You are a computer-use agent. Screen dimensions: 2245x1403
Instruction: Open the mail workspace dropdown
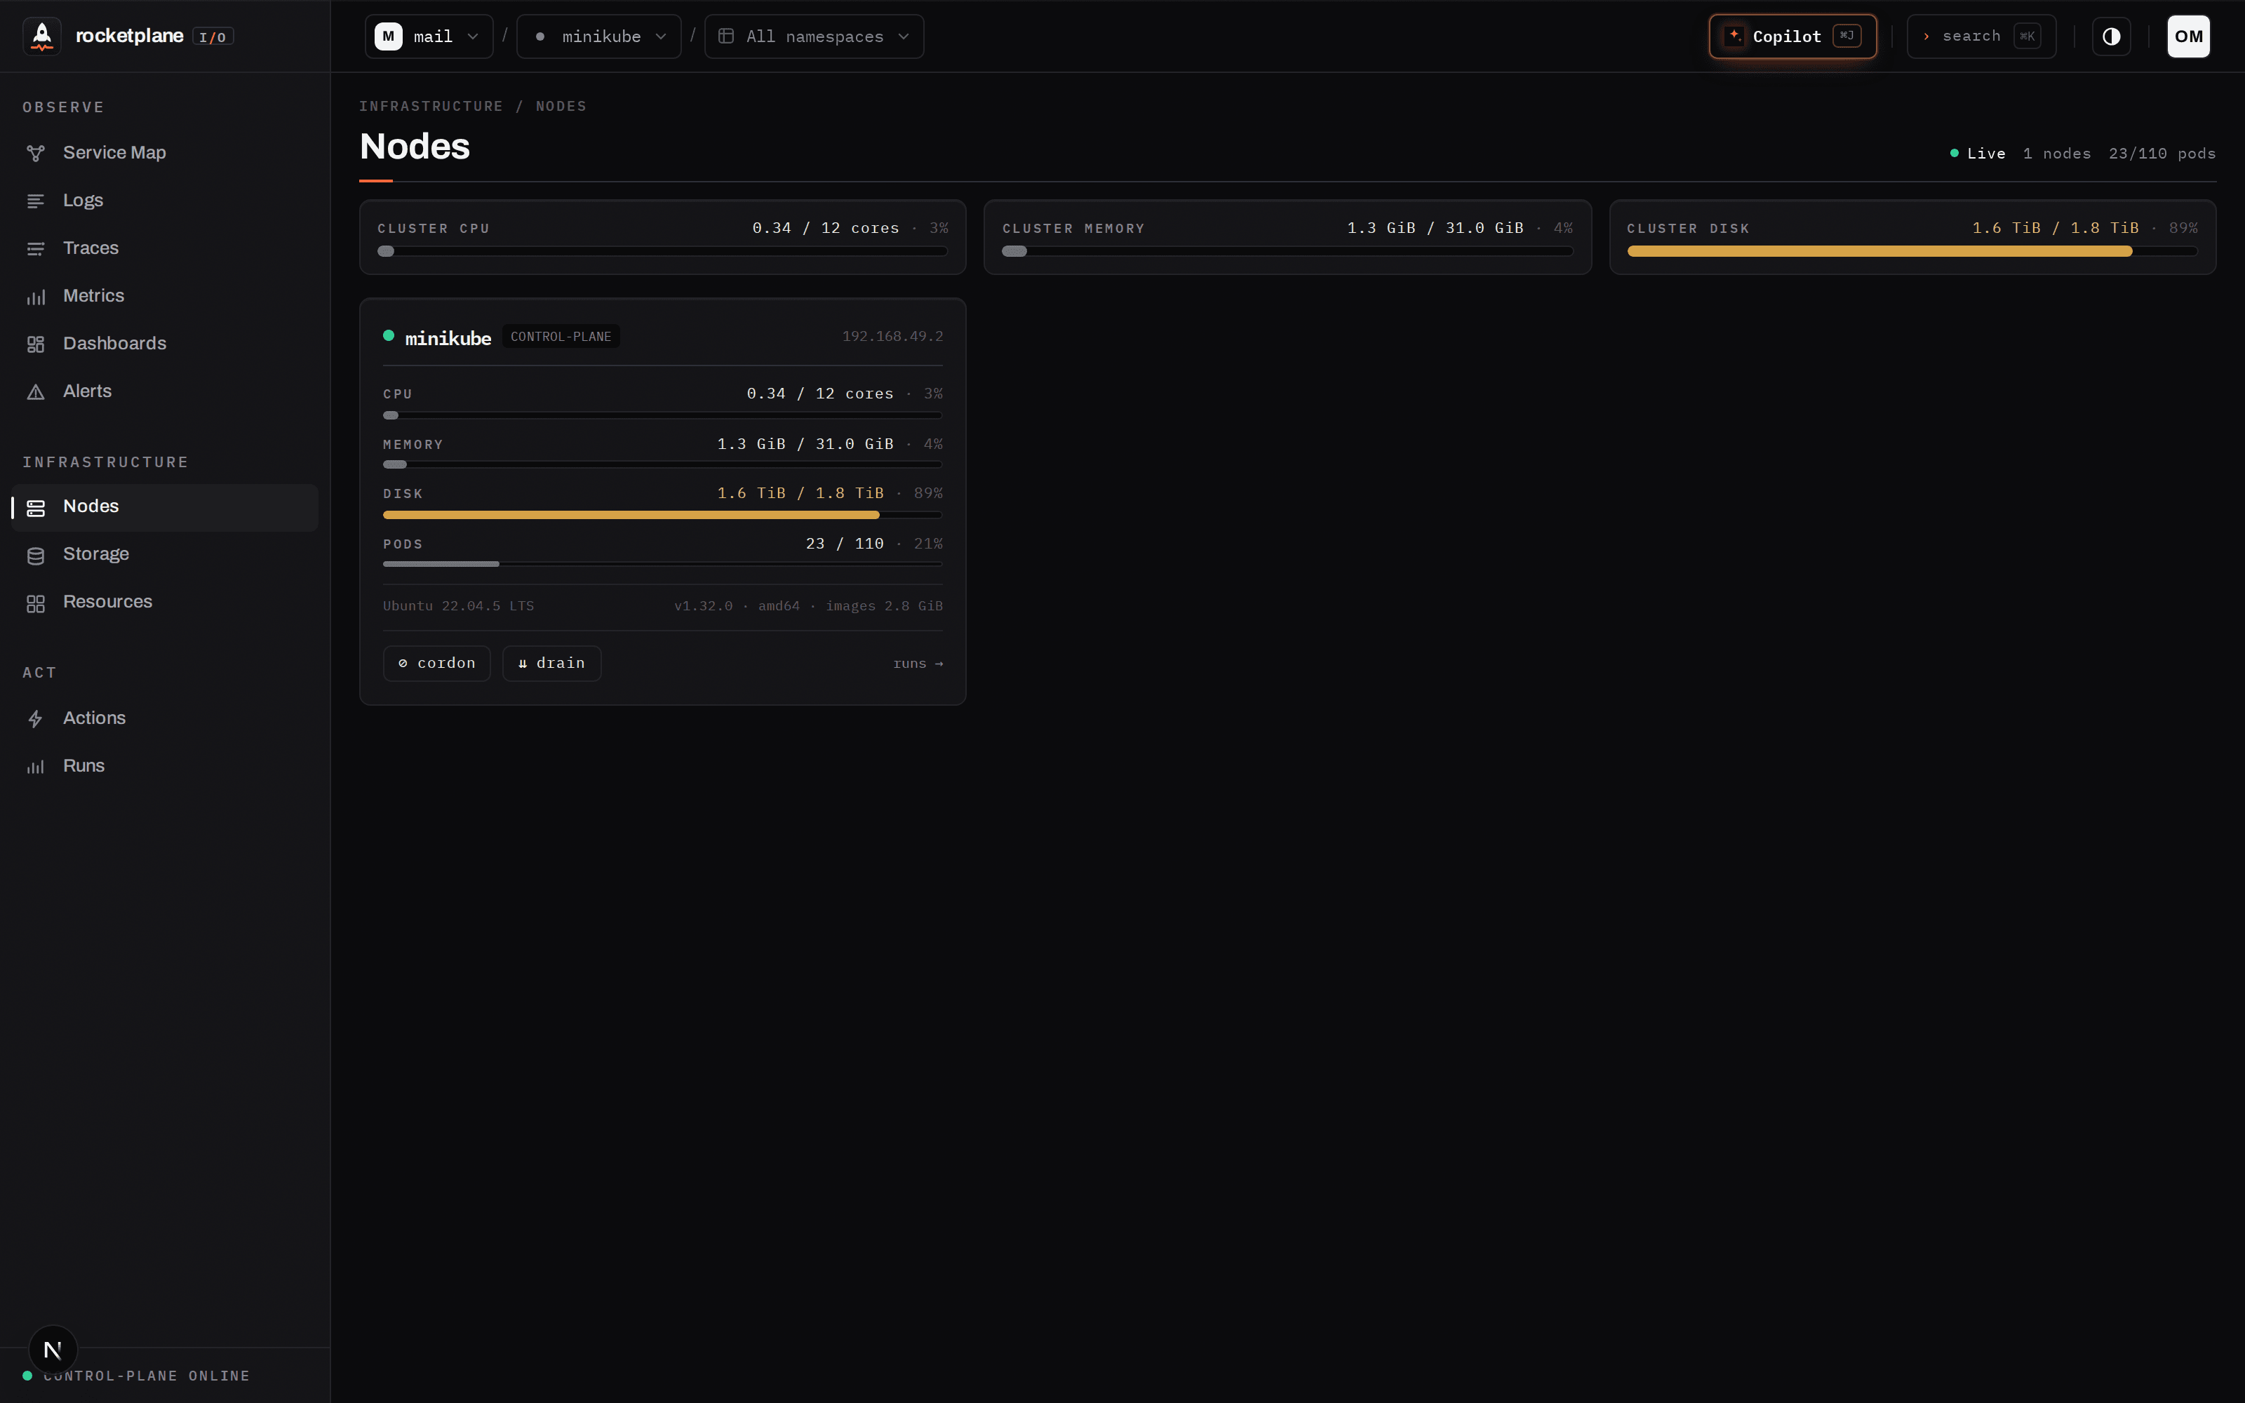(x=429, y=36)
